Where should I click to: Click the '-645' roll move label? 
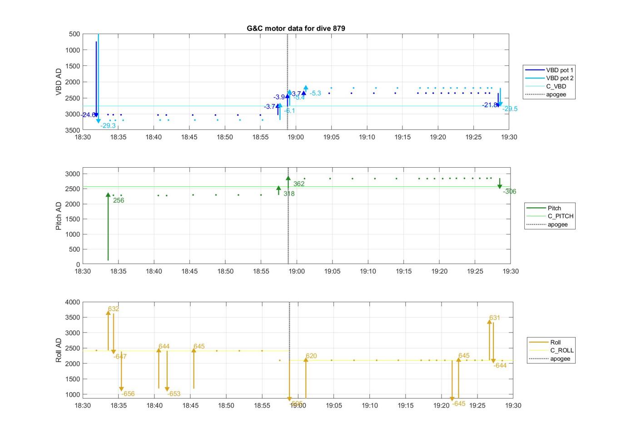tap(458, 403)
